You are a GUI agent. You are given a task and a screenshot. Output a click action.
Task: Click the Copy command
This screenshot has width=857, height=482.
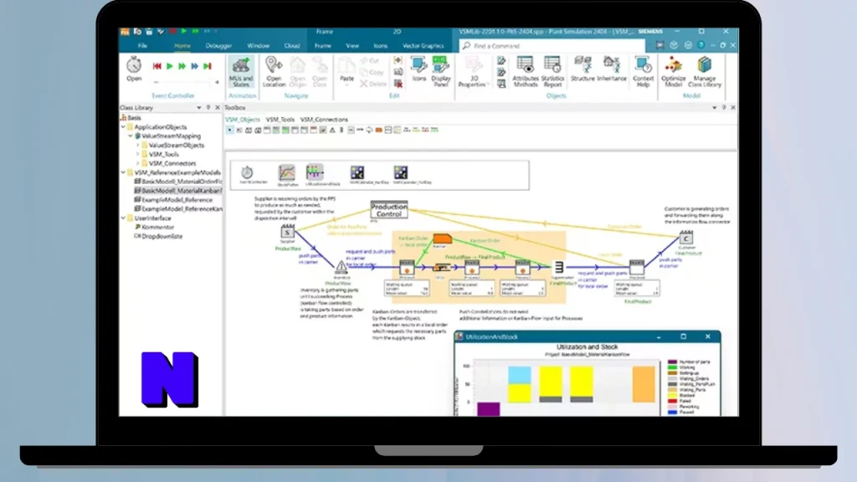tap(372, 72)
